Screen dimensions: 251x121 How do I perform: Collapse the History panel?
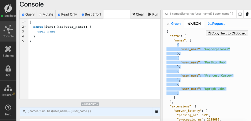coord(90,104)
